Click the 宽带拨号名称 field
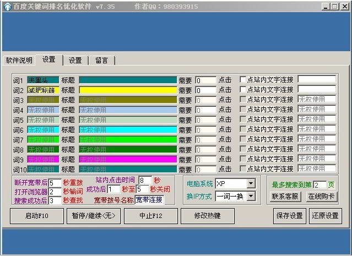Viewport: 352px width, 256px height. (x=149, y=200)
